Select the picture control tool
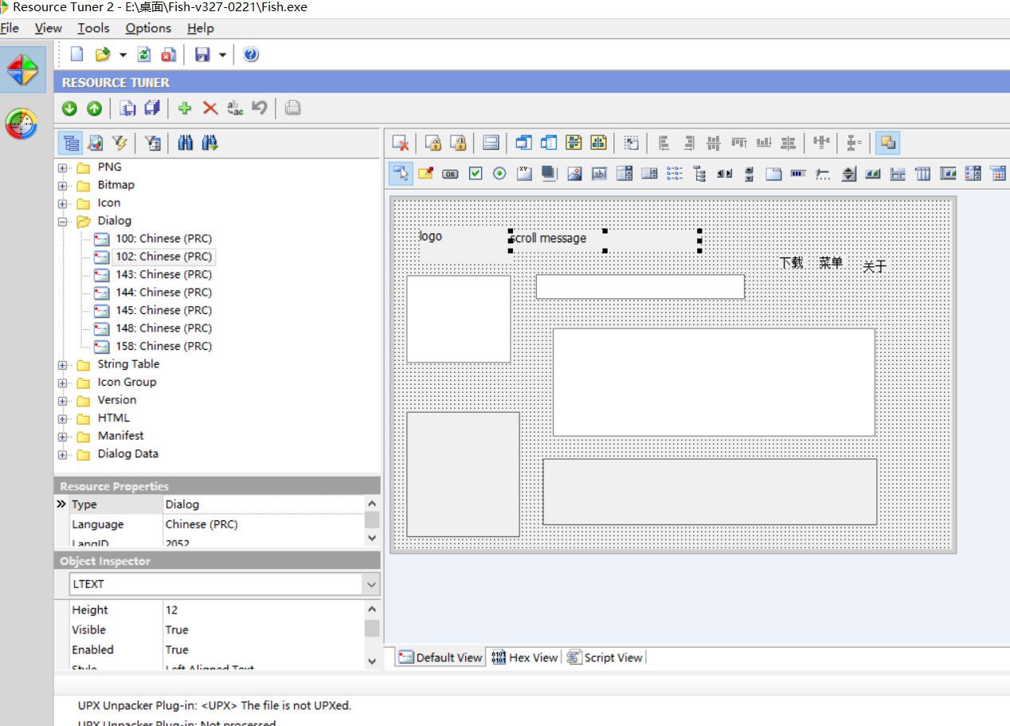Screen dimensions: 1010x726 coord(574,173)
